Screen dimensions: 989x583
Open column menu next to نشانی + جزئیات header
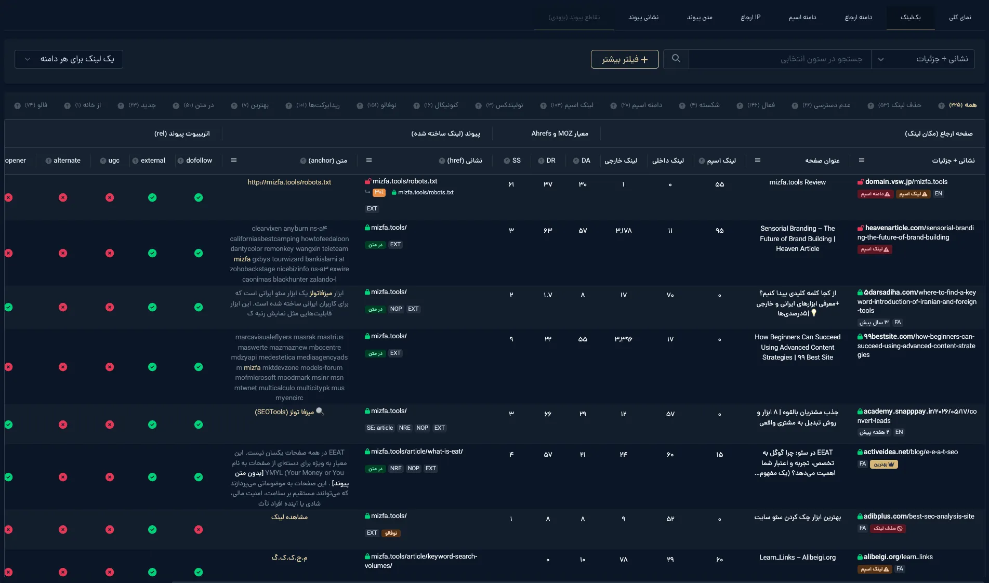[x=862, y=161]
